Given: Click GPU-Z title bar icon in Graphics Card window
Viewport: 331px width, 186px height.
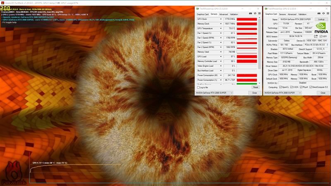Looking at the screenshot, I should pyautogui.click(x=266, y=9).
